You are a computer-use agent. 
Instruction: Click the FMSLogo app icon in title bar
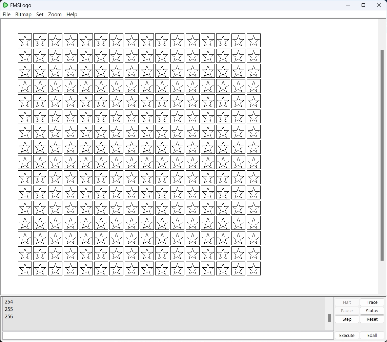click(x=5, y=5)
